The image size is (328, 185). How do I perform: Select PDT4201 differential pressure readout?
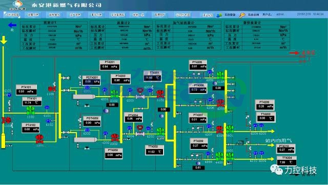pos(91,80)
